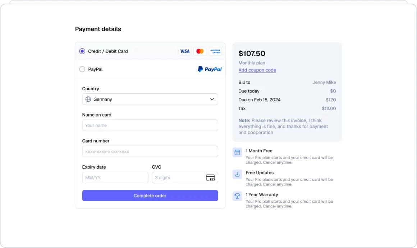Click the Expiry date MM/YY field
417x248 pixels.
tap(115, 178)
